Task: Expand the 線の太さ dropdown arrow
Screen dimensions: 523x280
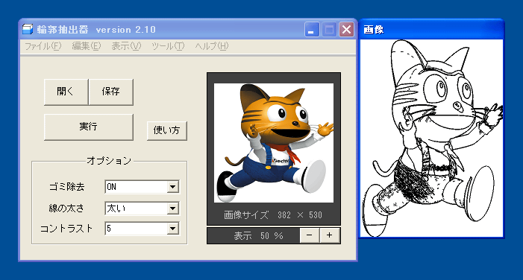Action: click(173, 209)
